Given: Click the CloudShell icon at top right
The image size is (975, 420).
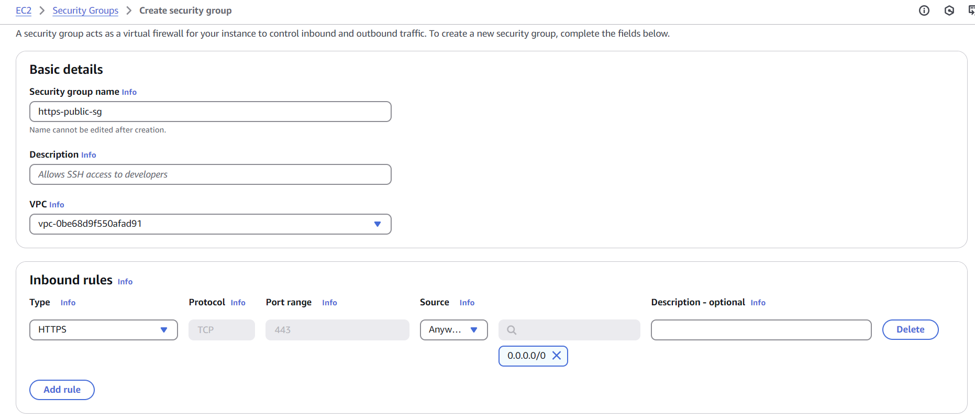Looking at the screenshot, I should tap(971, 10).
